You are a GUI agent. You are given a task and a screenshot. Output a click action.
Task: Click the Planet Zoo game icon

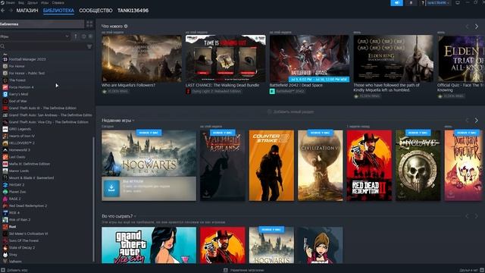pyautogui.click(x=5, y=192)
